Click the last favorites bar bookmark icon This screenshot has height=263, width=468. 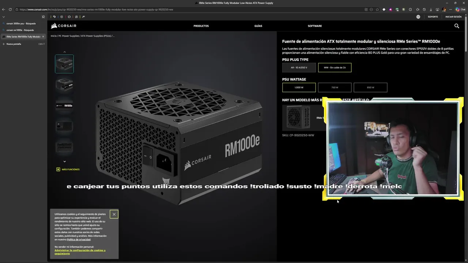(x=83, y=17)
